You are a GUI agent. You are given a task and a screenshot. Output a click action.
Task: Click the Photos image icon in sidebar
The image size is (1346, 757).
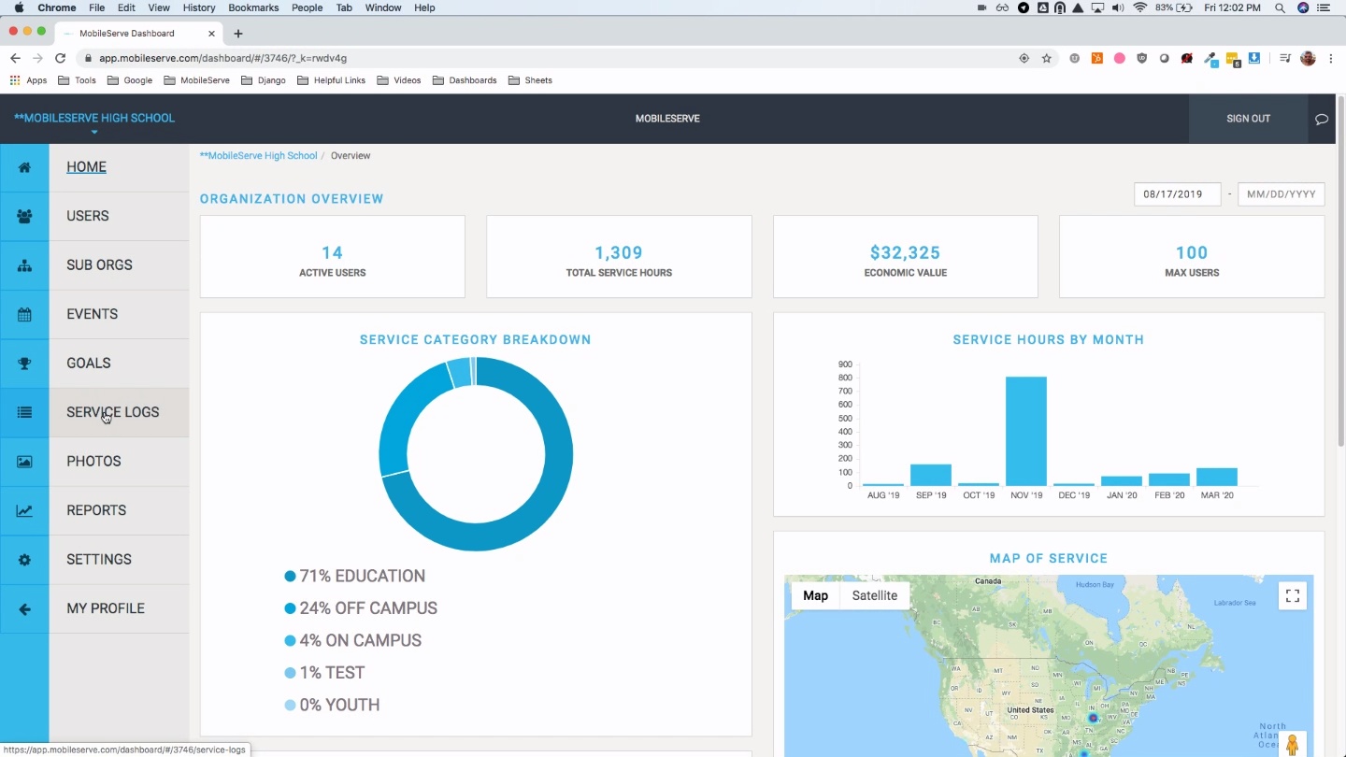click(x=24, y=462)
